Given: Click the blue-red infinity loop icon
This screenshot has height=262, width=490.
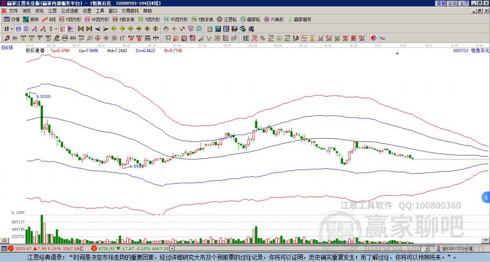Looking at the screenshot, I should pos(382,38).
